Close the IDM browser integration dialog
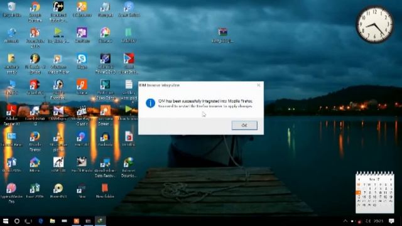 (258, 85)
